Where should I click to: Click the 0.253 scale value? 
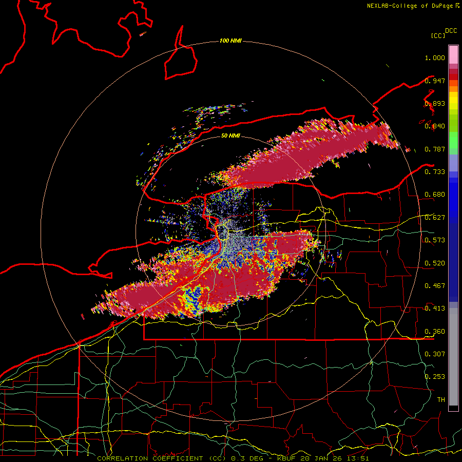435,377
